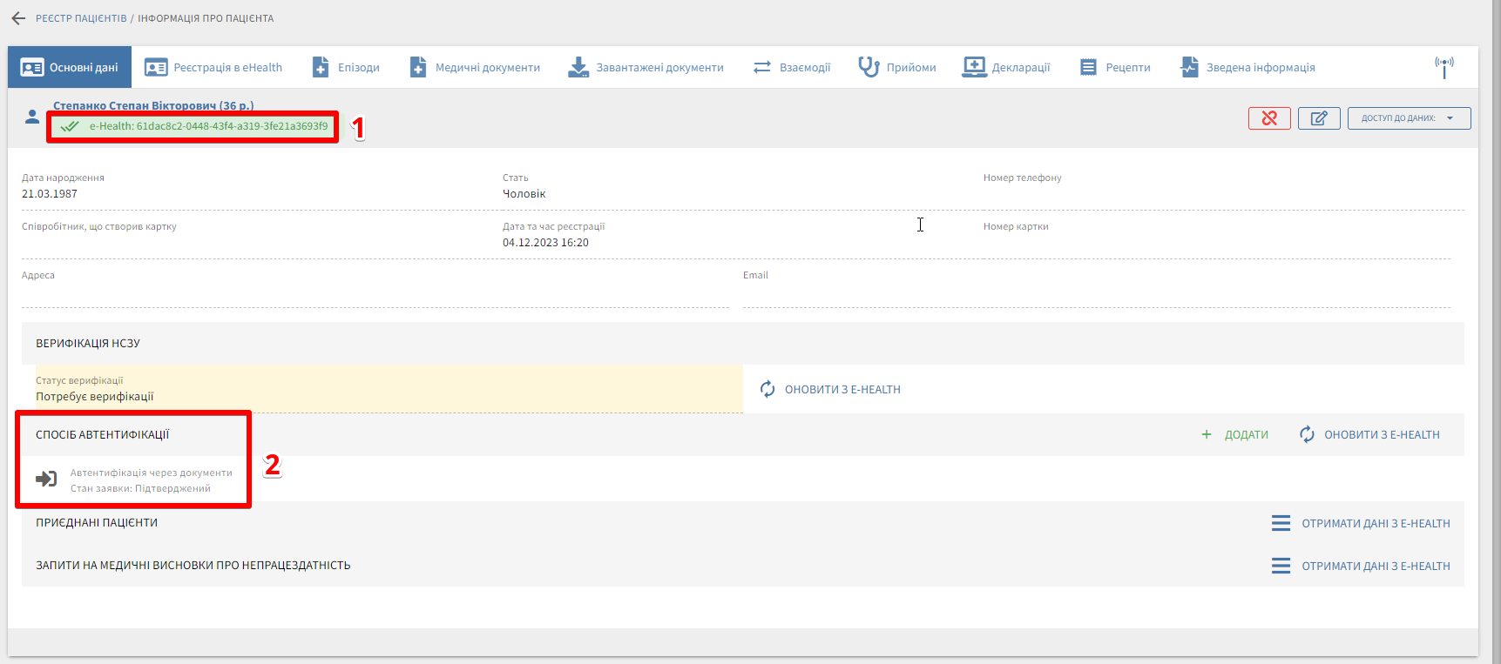Click the broadcast antenna icon in tab bar
The width and height of the screenshot is (1501, 664).
pyautogui.click(x=1444, y=67)
